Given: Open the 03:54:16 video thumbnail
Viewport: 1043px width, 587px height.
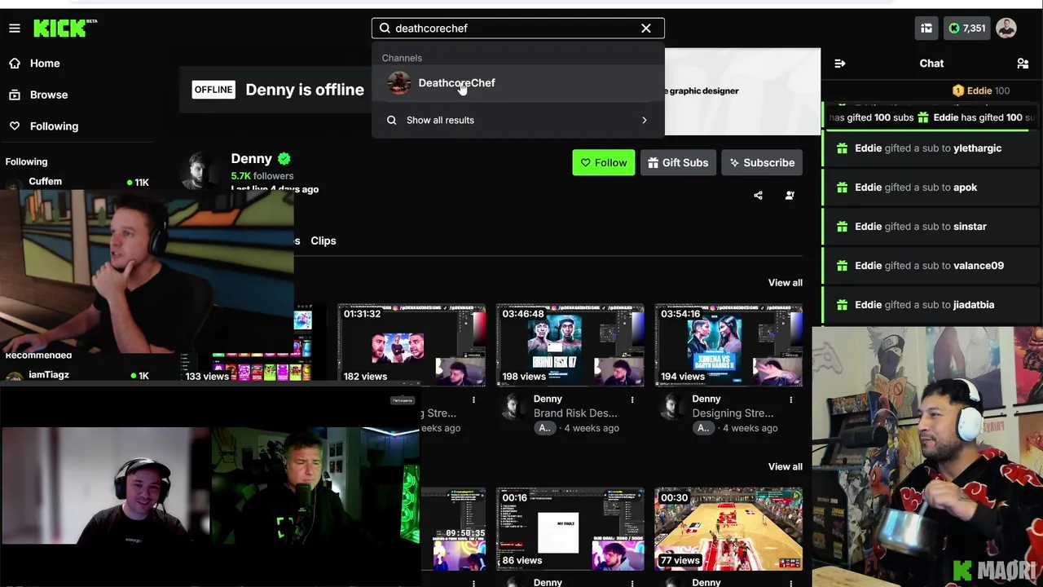Looking at the screenshot, I should click(x=728, y=345).
